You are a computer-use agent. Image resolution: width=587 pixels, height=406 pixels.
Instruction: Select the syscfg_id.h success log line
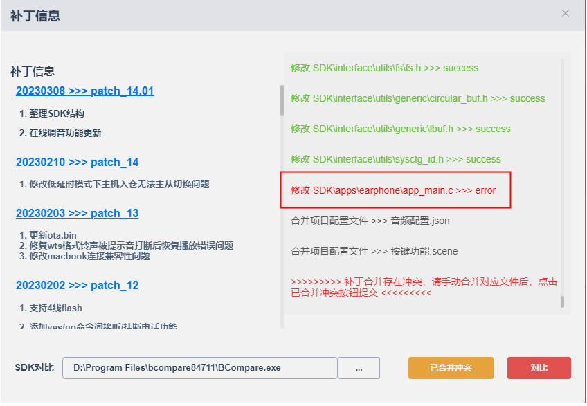click(x=396, y=159)
